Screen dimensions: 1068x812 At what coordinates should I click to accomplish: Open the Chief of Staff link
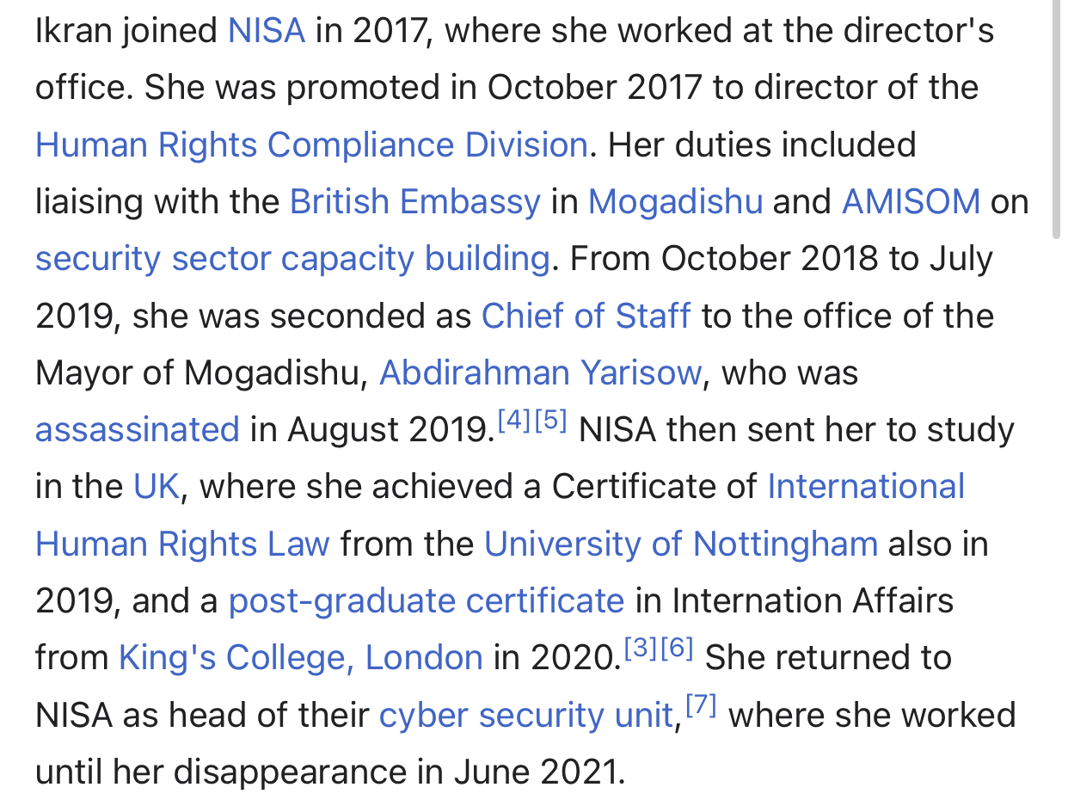click(586, 316)
